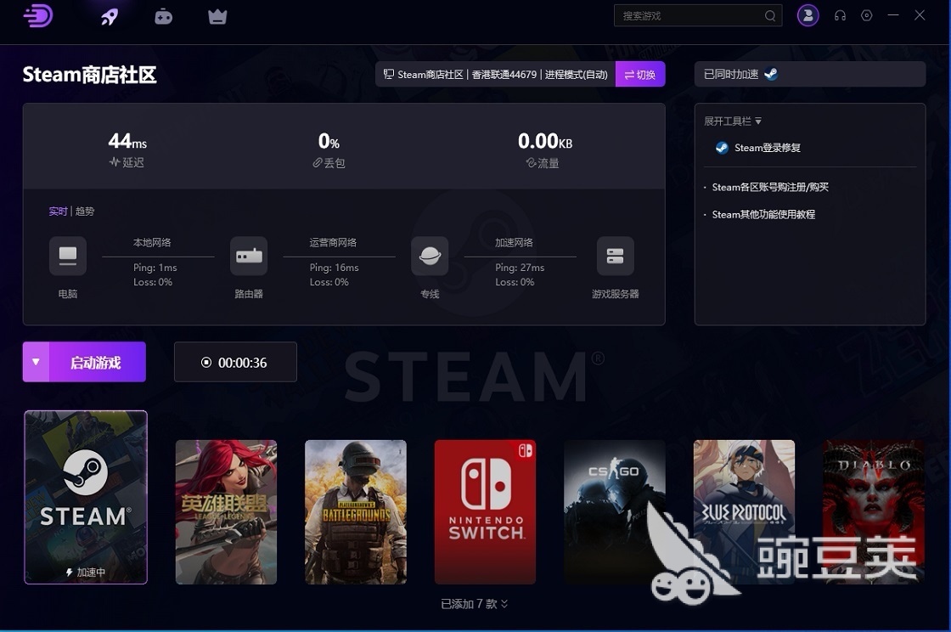This screenshot has width=951, height=632.
Task: Open Steam其他功能使用教程 link
Action: point(763,215)
